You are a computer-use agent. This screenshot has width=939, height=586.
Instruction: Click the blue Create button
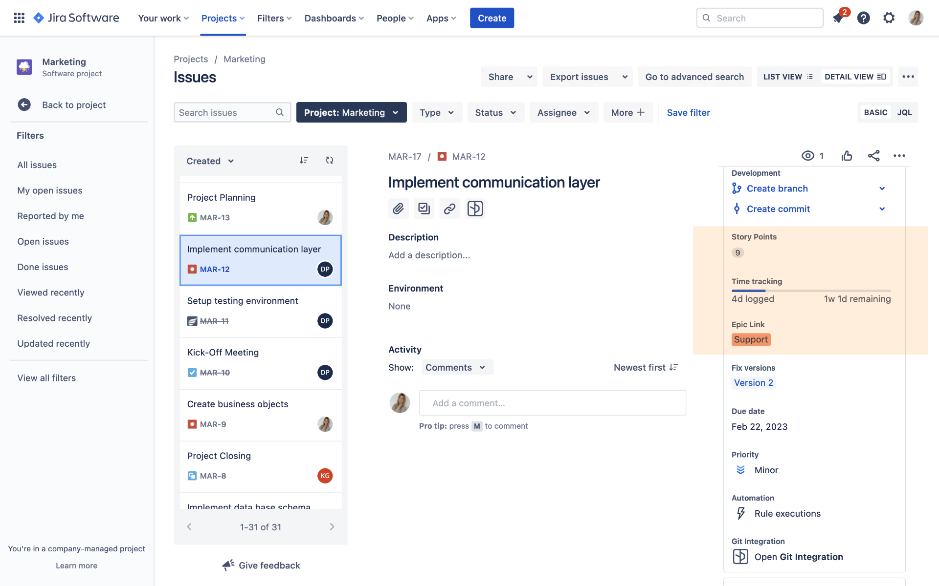tap(492, 18)
